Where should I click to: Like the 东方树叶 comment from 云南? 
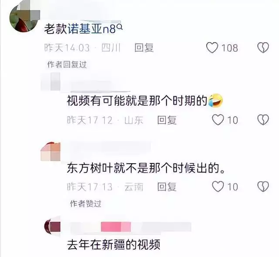tap(218, 186)
